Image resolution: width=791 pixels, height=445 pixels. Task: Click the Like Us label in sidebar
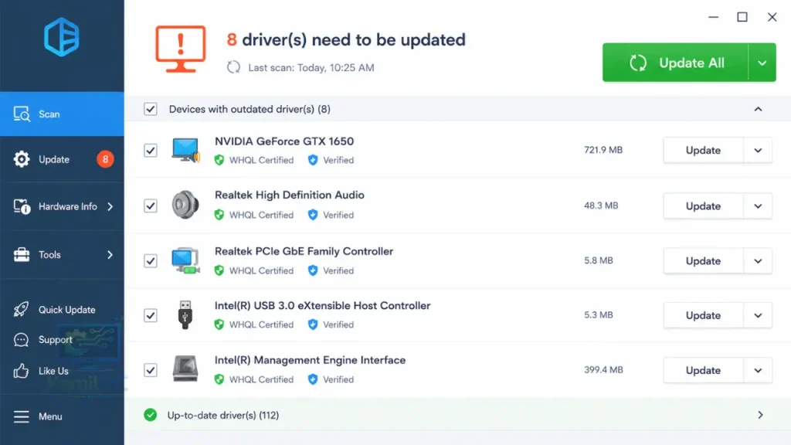(53, 371)
